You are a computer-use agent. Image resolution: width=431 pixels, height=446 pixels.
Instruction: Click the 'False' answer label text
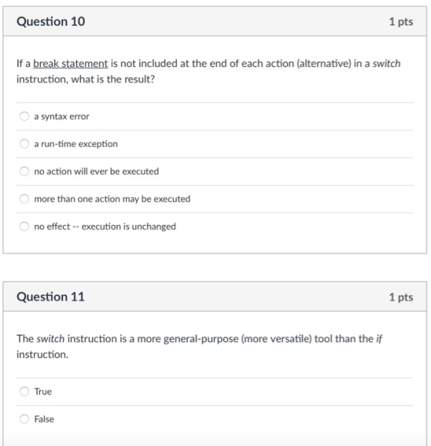pos(44,419)
